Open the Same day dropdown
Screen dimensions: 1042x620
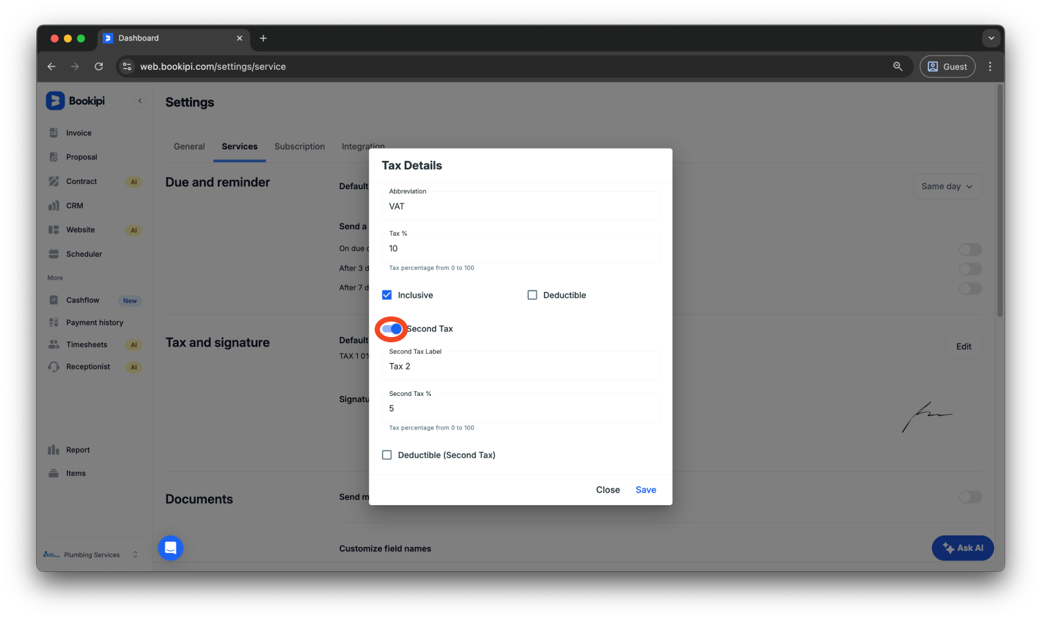(x=947, y=187)
